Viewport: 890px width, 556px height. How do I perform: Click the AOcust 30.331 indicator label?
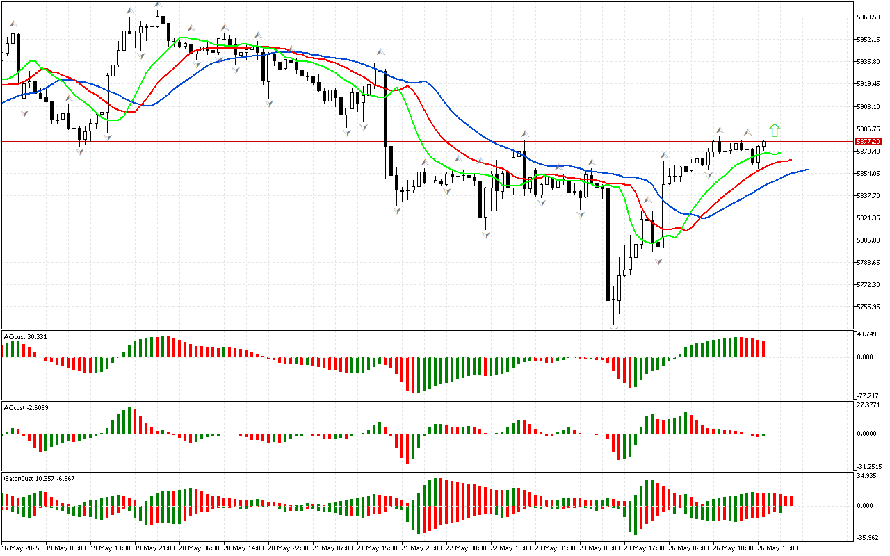26,337
